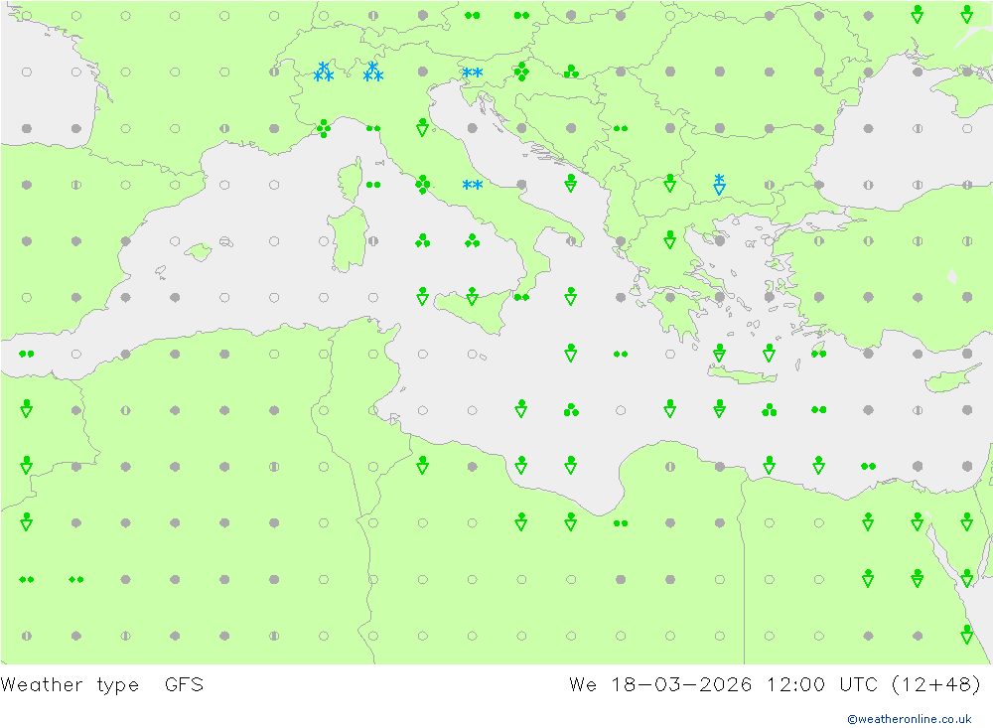This screenshot has width=993, height=728.
Task: Click the green two-dot rain symbol beside Corsica
Action: tap(373, 185)
